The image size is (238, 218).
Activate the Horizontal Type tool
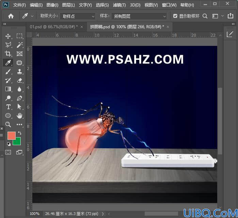9,107
